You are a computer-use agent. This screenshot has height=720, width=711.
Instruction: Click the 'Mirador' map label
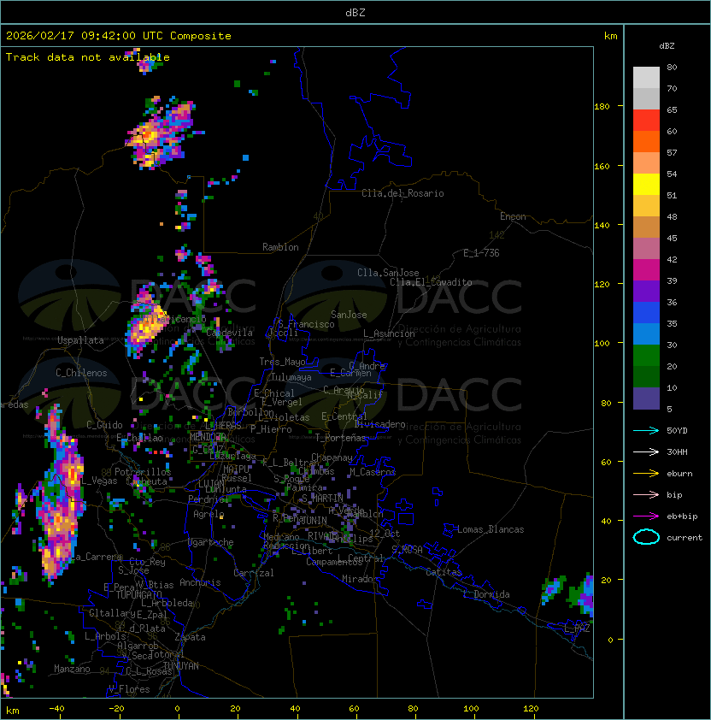point(361,579)
